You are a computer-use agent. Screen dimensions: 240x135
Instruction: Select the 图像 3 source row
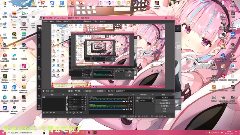tap(76, 97)
